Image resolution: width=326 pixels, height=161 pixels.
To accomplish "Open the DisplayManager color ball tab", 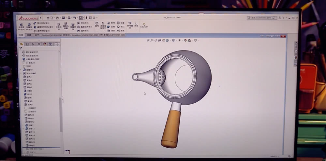I will tap(45, 44).
